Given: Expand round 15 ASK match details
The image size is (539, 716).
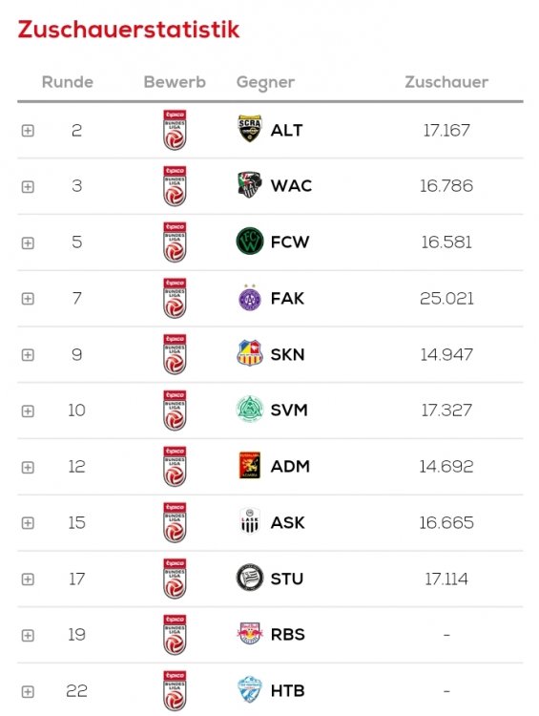Looking at the screenshot, I should (x=28, y=523).
